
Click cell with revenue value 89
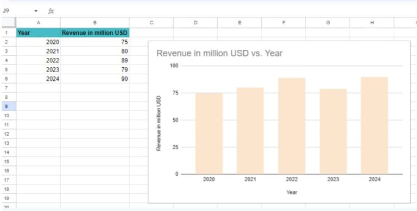(95, 61)
